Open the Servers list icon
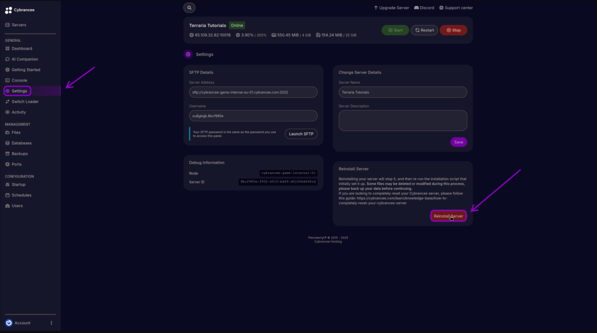 [x=7, y=24]
